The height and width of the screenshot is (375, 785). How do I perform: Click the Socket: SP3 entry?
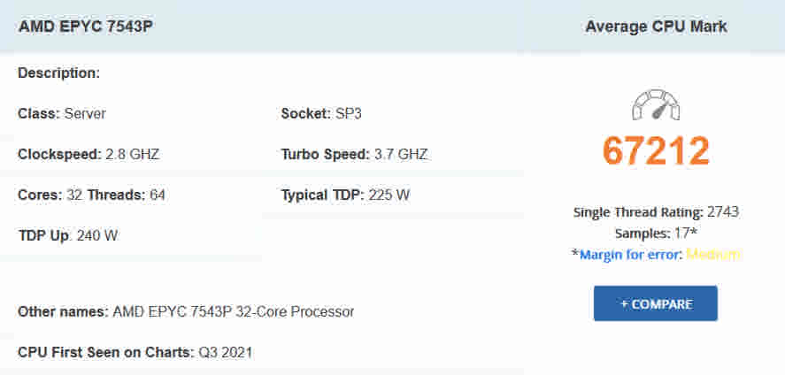(x=321, y=114)
